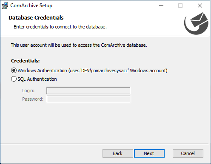Click the bold 'Credentials:' section label
211x164 pixels.
coord(26,61)
